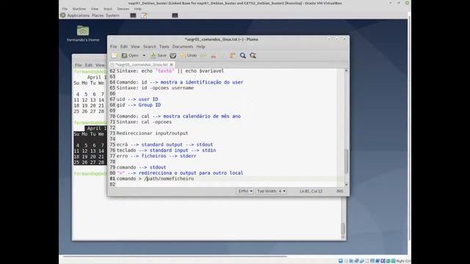This screenshot has width=470, height=264.
Task: Click the VirtualBox Right Ctrl host key indicator
Action: pos(403,261)
